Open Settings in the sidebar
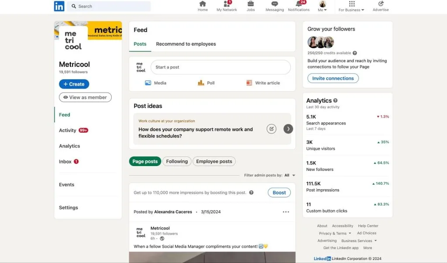This screenshot has width=447, height=263. [x=69, y=208]
